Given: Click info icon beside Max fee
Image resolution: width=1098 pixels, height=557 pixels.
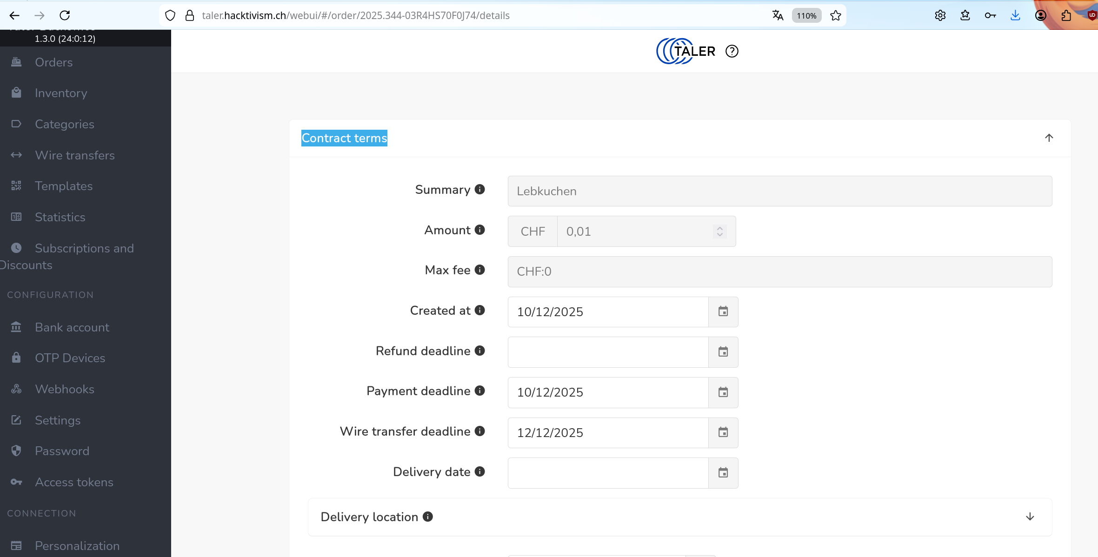Looking at the screenshot, I should pyautogui.click(x=479, y=270).
